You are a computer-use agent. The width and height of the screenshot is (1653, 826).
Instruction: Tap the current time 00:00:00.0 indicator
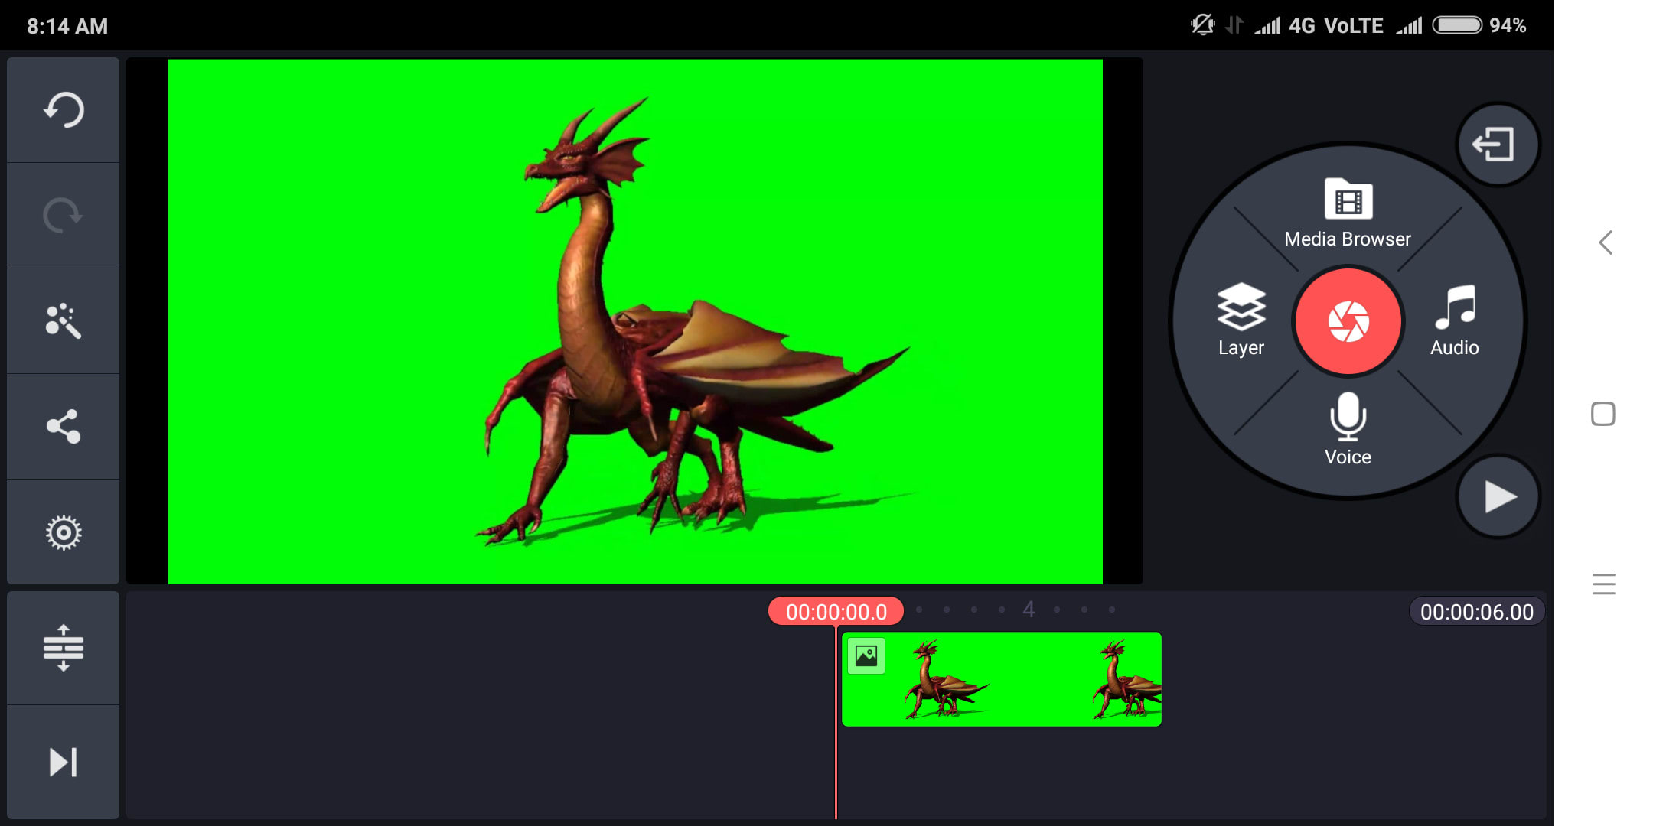click(836, 612)
